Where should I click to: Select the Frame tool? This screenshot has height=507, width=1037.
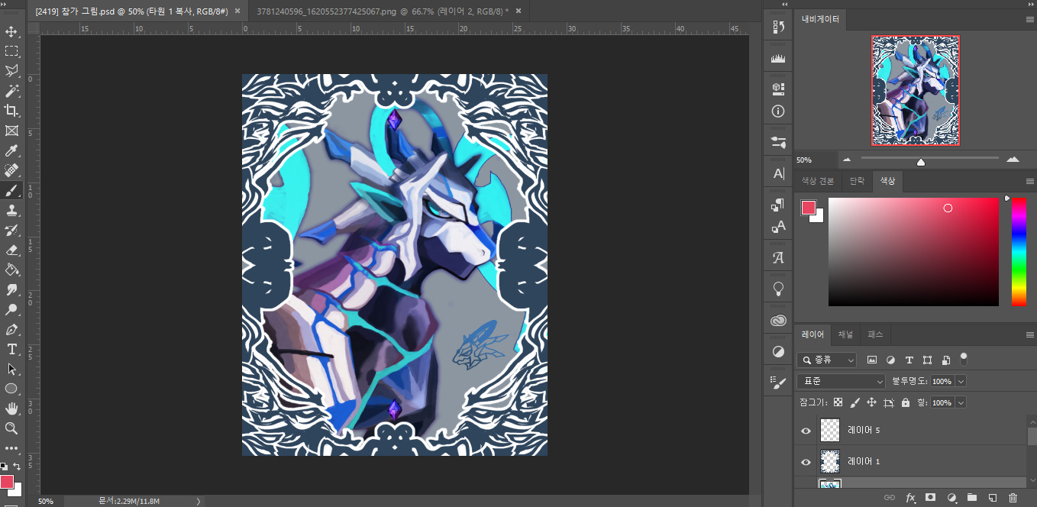click(11, 131)
